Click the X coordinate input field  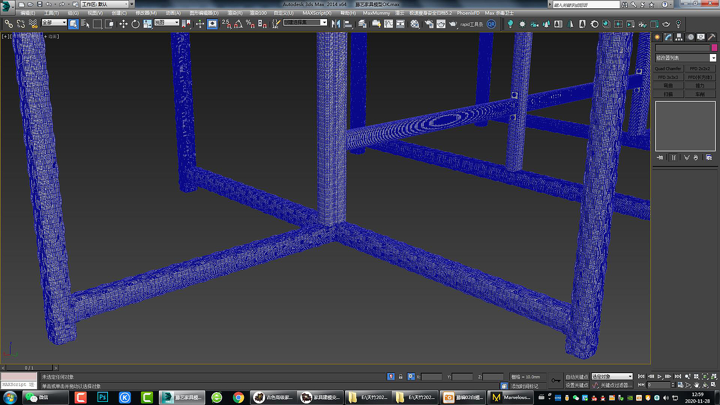432,377
